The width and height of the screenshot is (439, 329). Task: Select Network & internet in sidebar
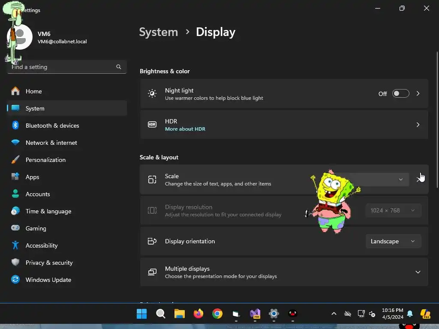pyautogui.click(x=67, y=143)
